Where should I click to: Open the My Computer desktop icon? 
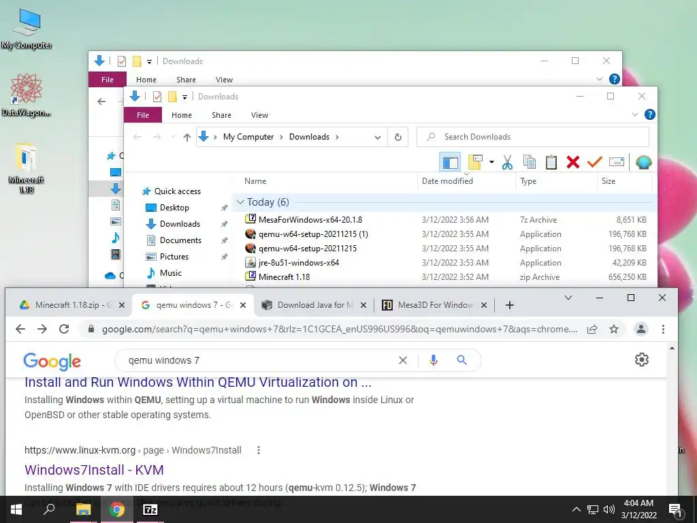27,29
